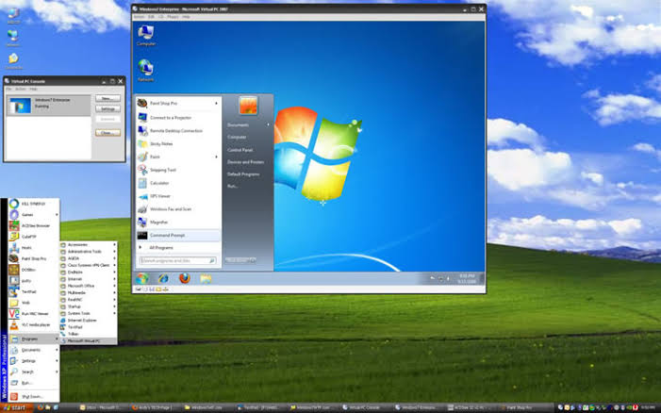Open Microsoft Office folder in Programs submenu
Viewport: 661px width, 413px height.
88,286
